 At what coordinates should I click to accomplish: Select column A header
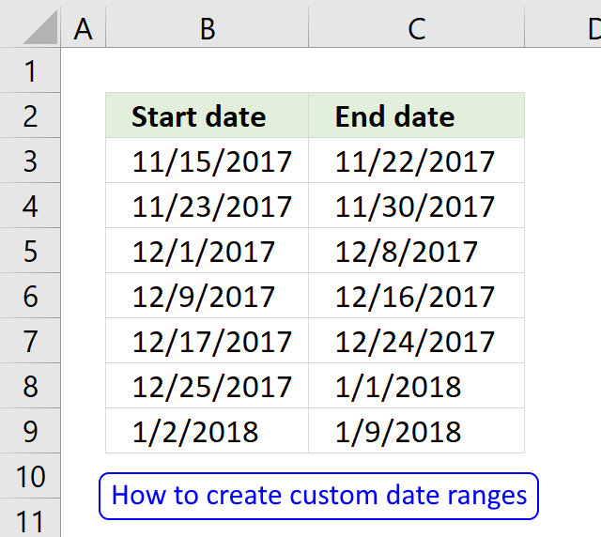pos(84,30)
